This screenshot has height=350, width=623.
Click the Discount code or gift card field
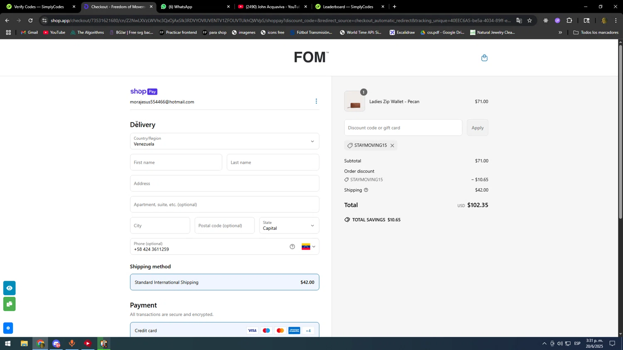[x=403, y=128]
